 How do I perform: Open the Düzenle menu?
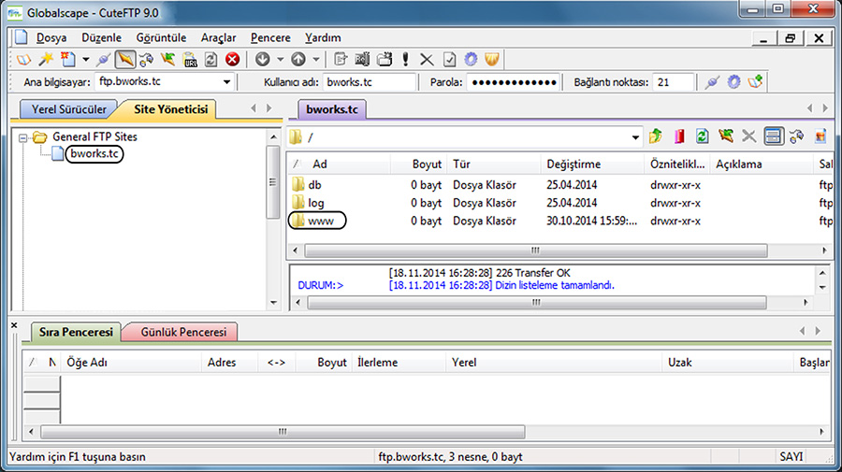coord(101,38)
